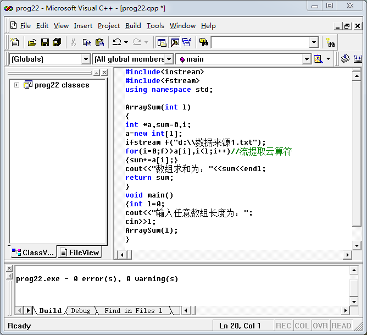The image size is (367, 335).
Task: Click the Compile stack icon
Action: (345, 59)
